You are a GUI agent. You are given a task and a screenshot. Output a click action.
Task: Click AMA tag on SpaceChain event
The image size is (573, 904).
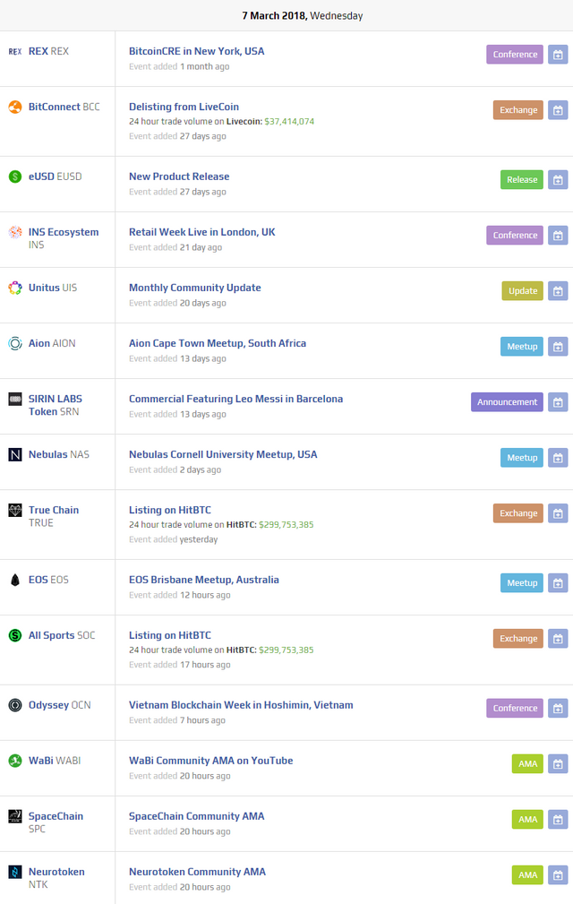(x=527, y=819)
